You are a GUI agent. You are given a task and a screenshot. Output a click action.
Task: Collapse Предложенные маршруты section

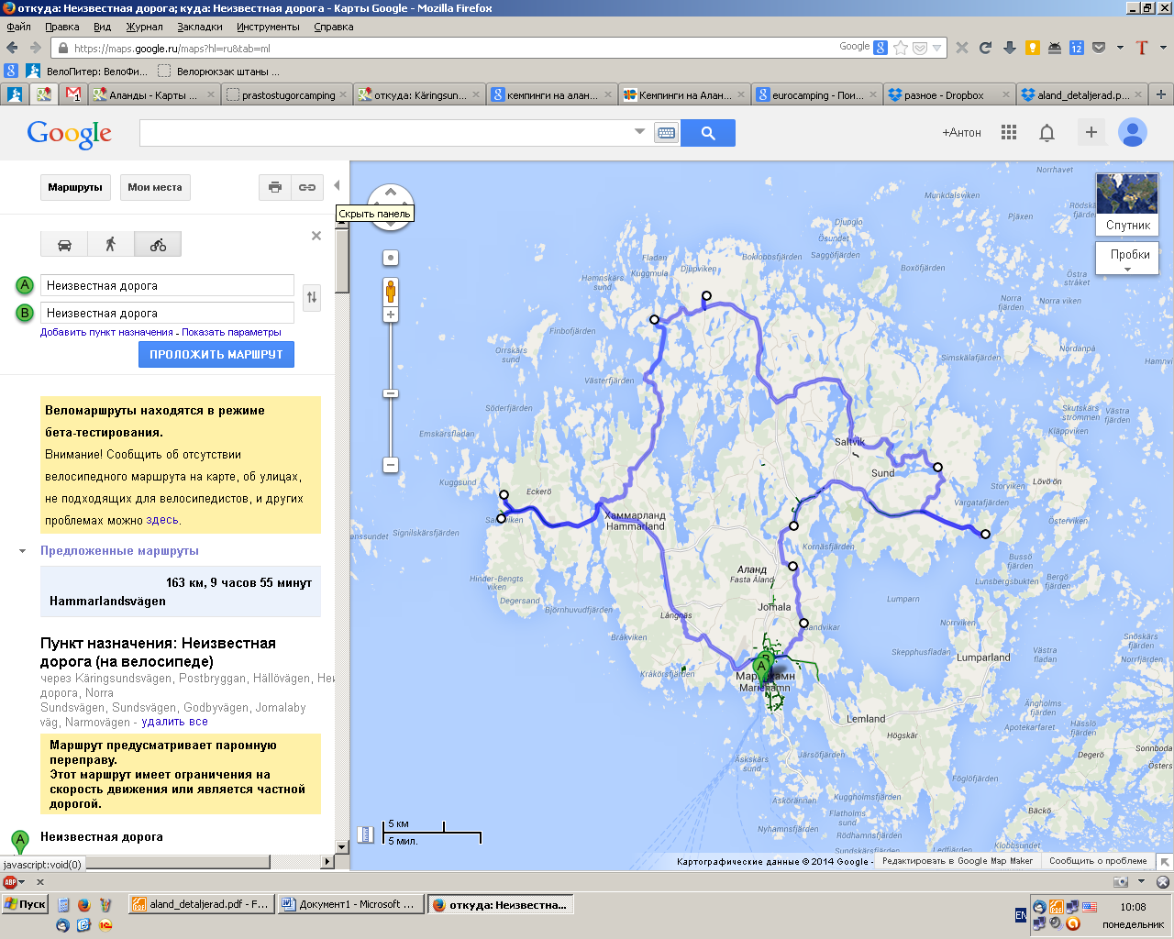[x=22, y=551]
